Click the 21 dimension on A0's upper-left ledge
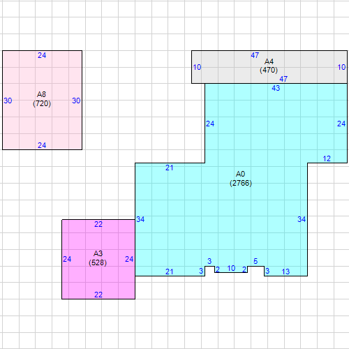 tap(169, 168)
